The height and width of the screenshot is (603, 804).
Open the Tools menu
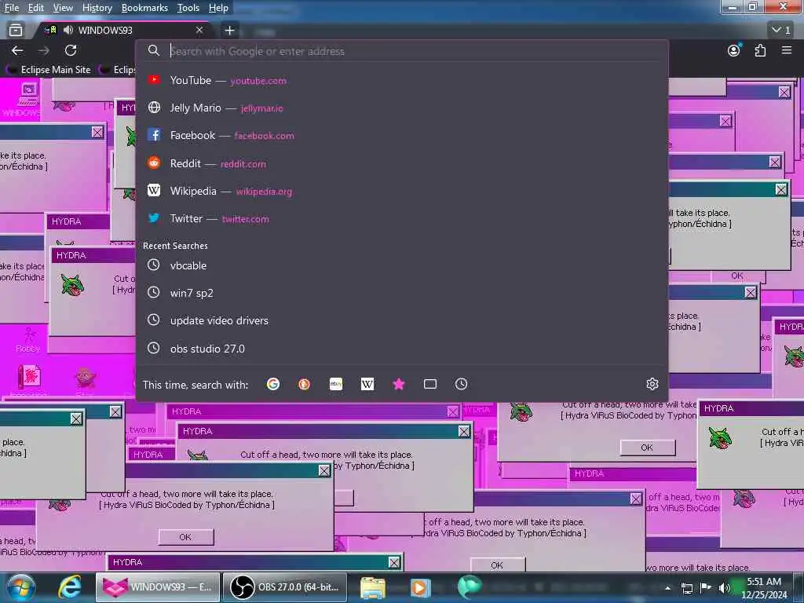[x=188, y=8]
